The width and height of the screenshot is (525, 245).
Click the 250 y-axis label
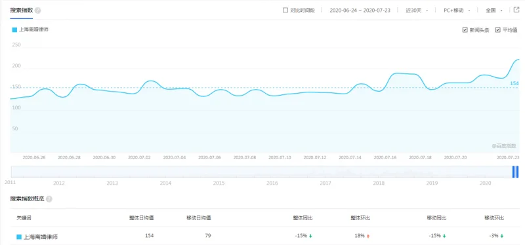pos(16,45)
